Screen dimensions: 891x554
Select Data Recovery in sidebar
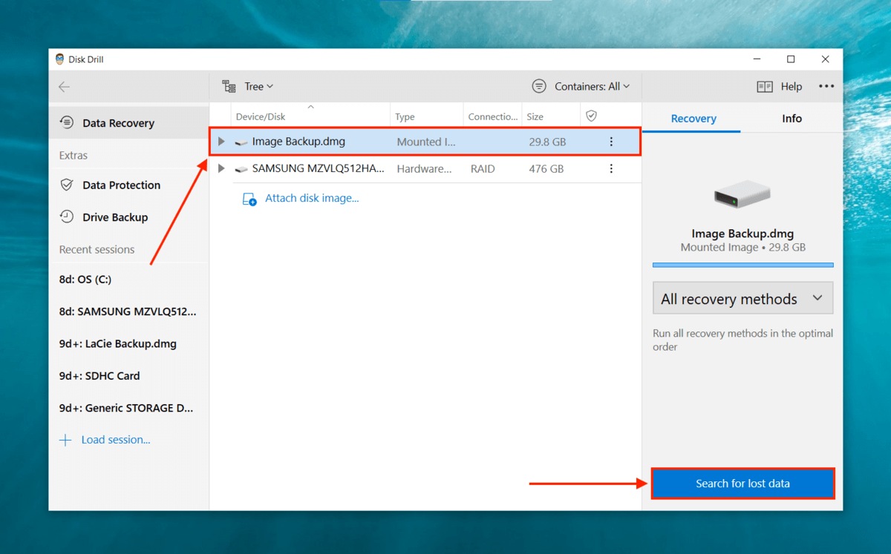point(129,123)
